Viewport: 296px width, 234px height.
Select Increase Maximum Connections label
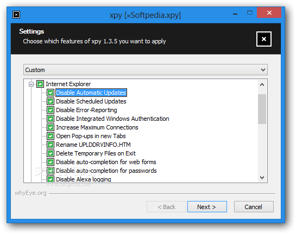click(x=97, y=127)
